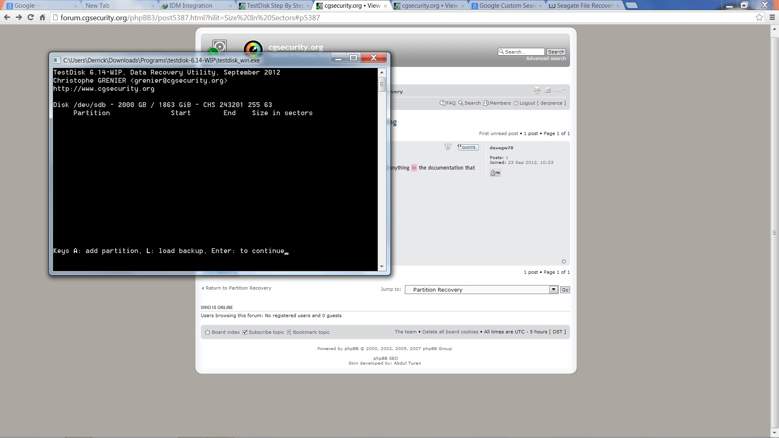
Task: Change font size with the A icon
Action: [560, 90]
